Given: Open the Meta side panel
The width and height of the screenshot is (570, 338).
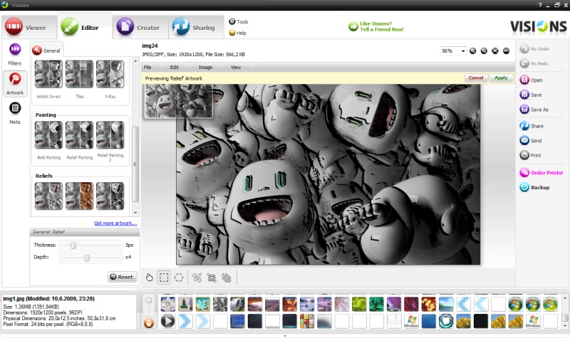Looking at the screenshot, I should coord(15,113).
